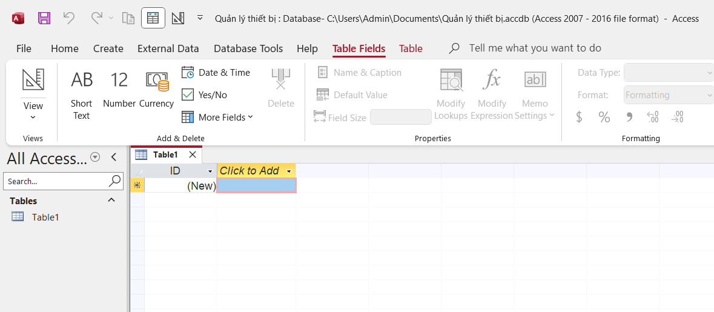Select the Database Tools tab

[x=248, y=48]
